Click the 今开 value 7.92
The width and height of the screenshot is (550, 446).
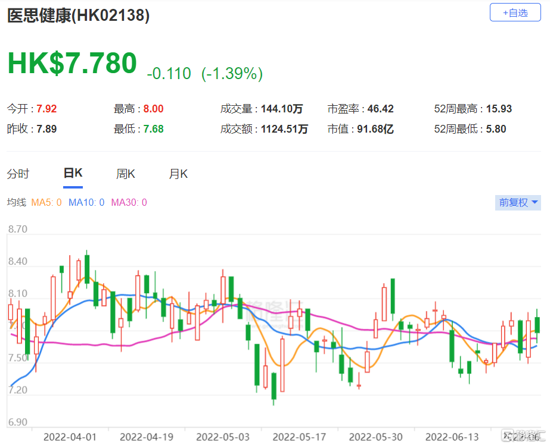click(x=46, y=109)
